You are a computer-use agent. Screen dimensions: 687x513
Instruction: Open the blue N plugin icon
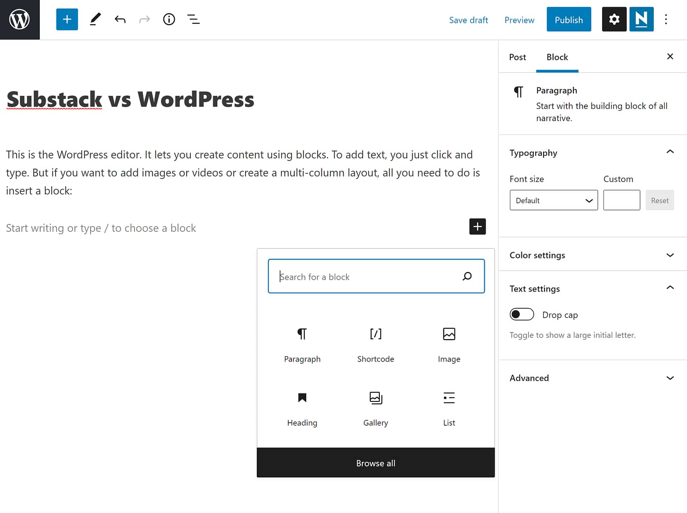(641, 19)
